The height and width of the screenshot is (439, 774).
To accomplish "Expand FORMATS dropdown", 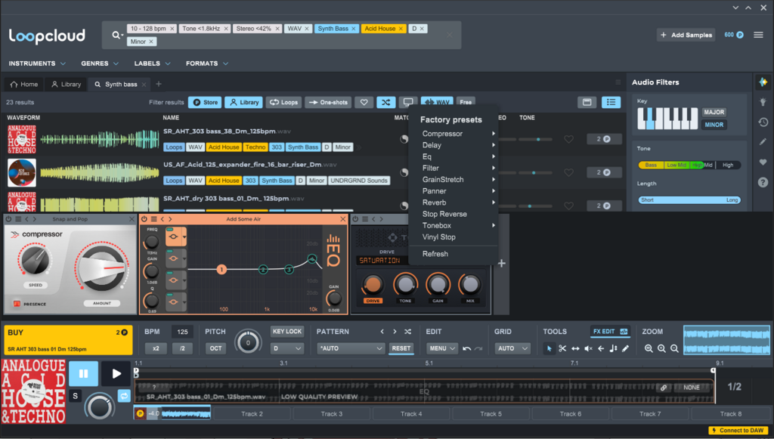I will (x=207, y=63).
